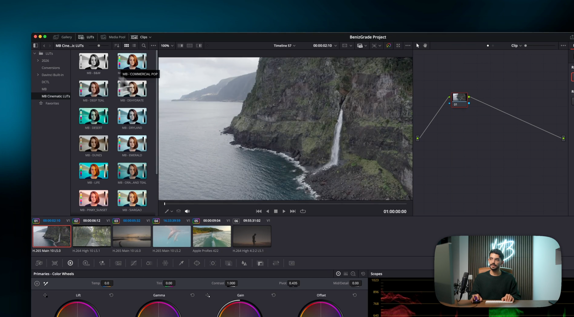574x317 pixels.
Task: Click stop in the viewer transport
Action: pos(276,211)
